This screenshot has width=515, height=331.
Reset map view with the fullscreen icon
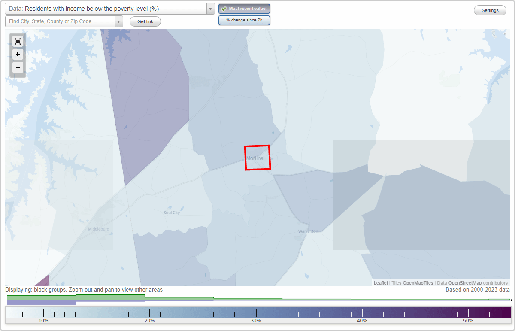[18, 41]
